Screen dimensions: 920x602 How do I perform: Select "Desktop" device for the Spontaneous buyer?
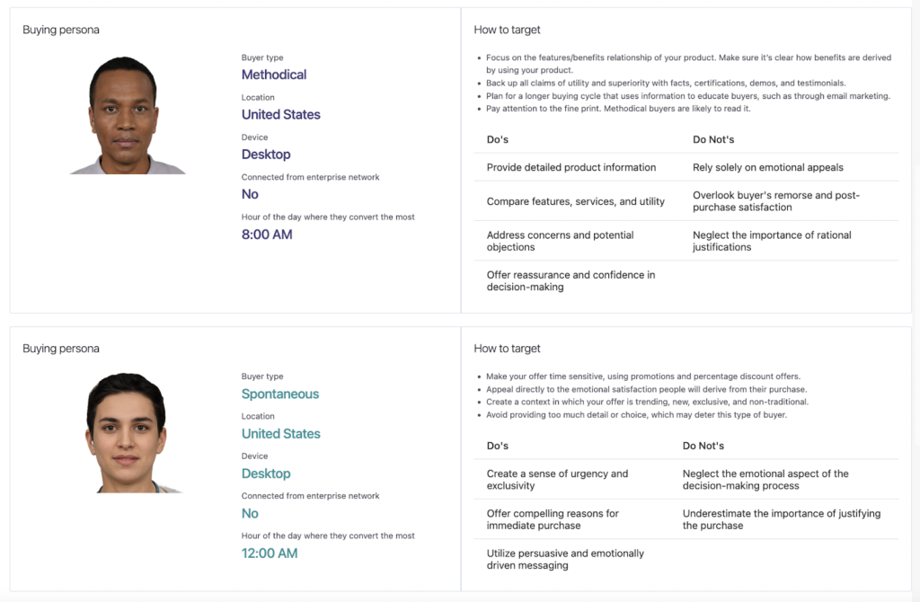266,474
